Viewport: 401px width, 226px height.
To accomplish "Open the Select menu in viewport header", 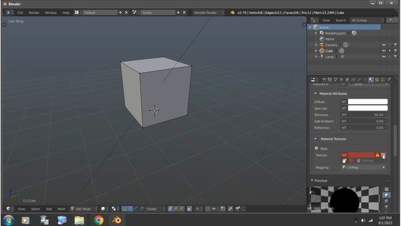I will pos(36,209).
